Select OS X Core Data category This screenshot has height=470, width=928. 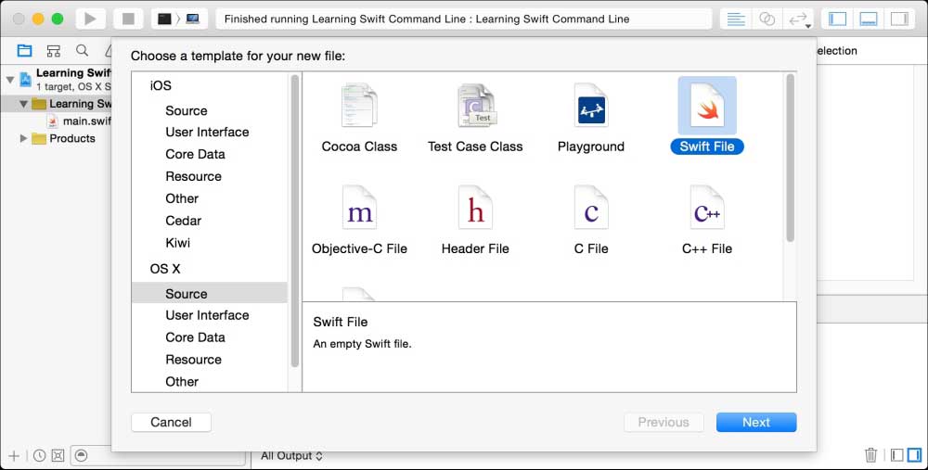click(195, 337)
